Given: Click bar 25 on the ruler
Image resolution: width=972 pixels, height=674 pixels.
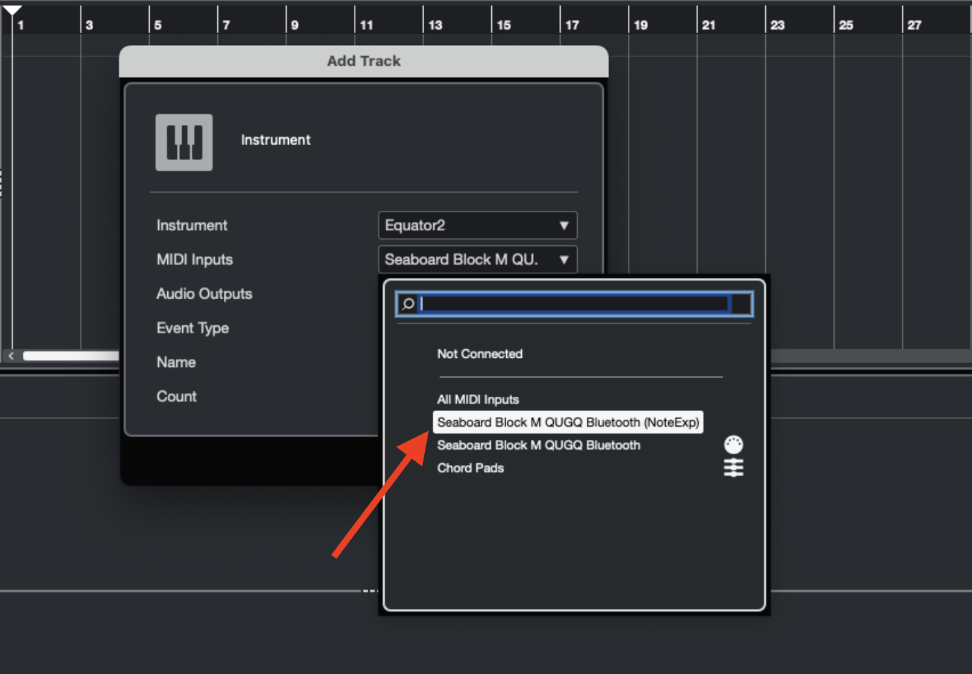Looking at the screenshot, I should [846, 25].
